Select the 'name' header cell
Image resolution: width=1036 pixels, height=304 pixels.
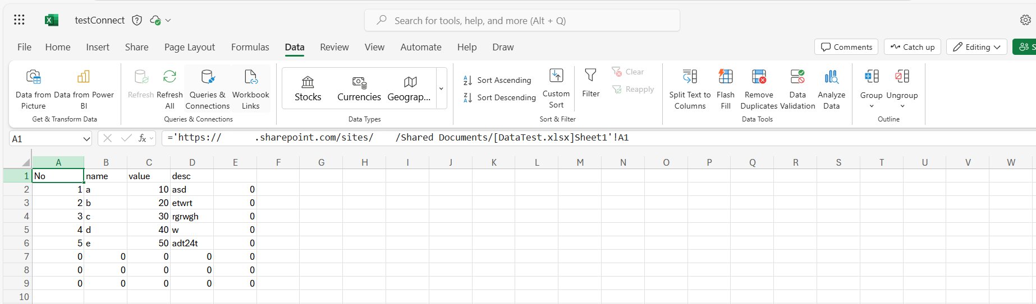click(x=106, y=176)
